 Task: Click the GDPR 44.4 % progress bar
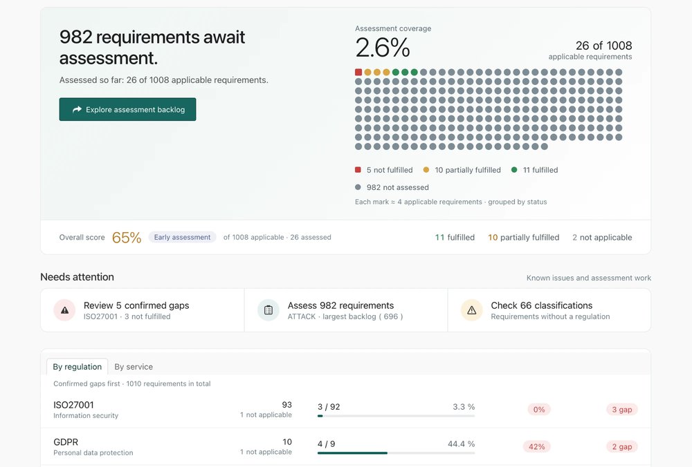(396, 453)
